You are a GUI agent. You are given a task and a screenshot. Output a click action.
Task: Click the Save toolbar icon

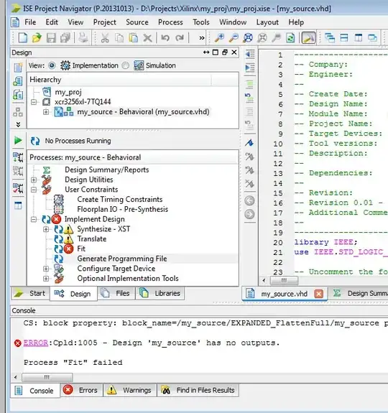point(51,38)
